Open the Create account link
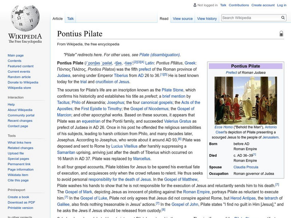Screen dimensions: 291x218 click(263, 5)
